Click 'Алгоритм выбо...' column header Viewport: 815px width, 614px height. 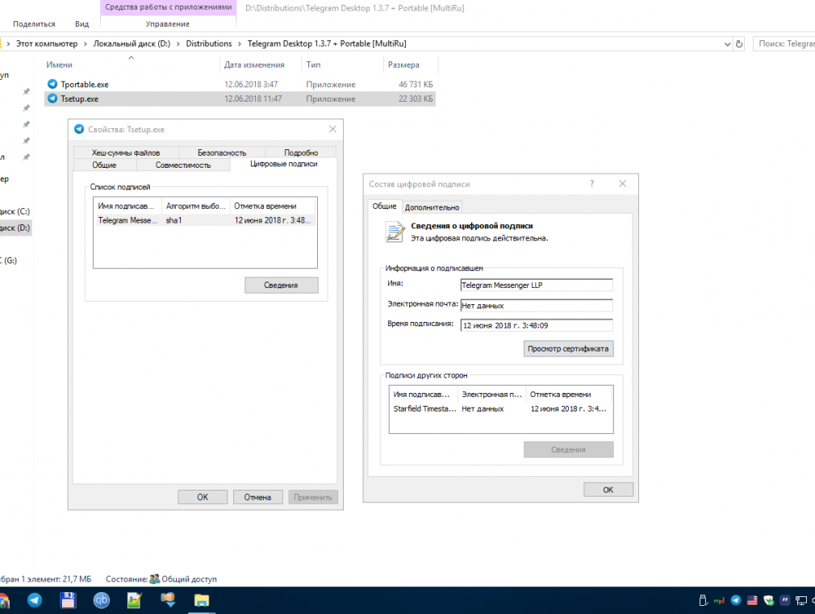pos(196,206)
